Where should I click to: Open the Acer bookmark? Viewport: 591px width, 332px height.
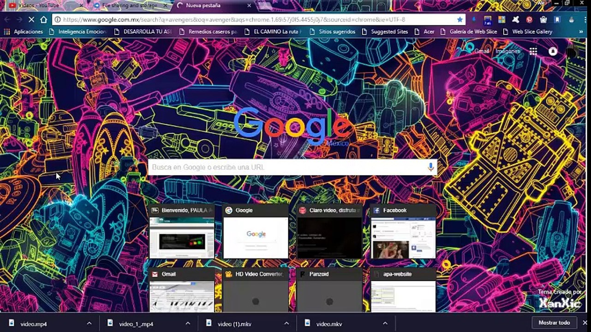(424, 32)
